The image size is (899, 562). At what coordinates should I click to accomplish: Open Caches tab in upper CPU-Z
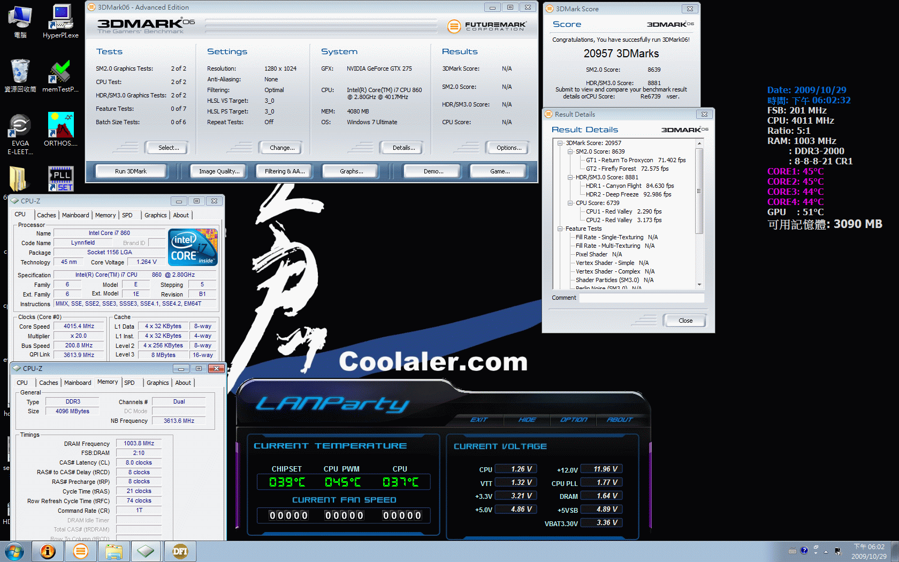tap(47, 215)
